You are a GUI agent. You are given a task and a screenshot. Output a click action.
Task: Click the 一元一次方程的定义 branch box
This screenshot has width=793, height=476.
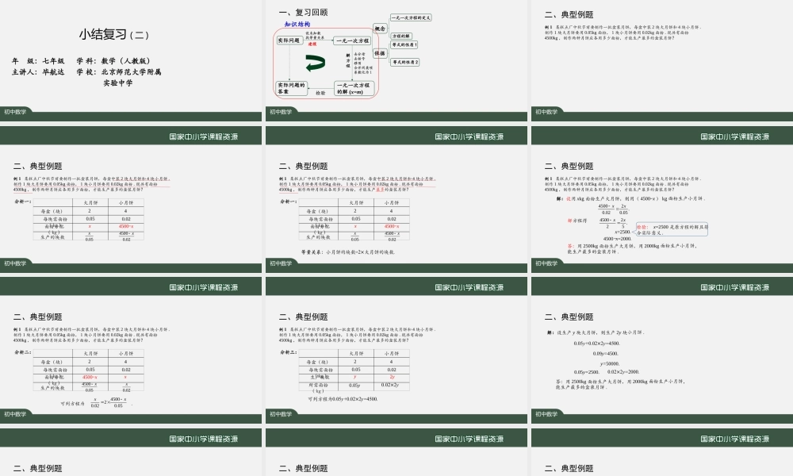tap(412, 16)
